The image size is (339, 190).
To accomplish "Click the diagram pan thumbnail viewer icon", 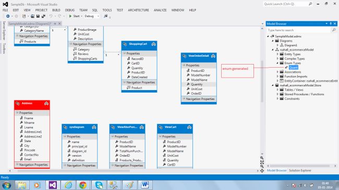I will coord(262,171).
